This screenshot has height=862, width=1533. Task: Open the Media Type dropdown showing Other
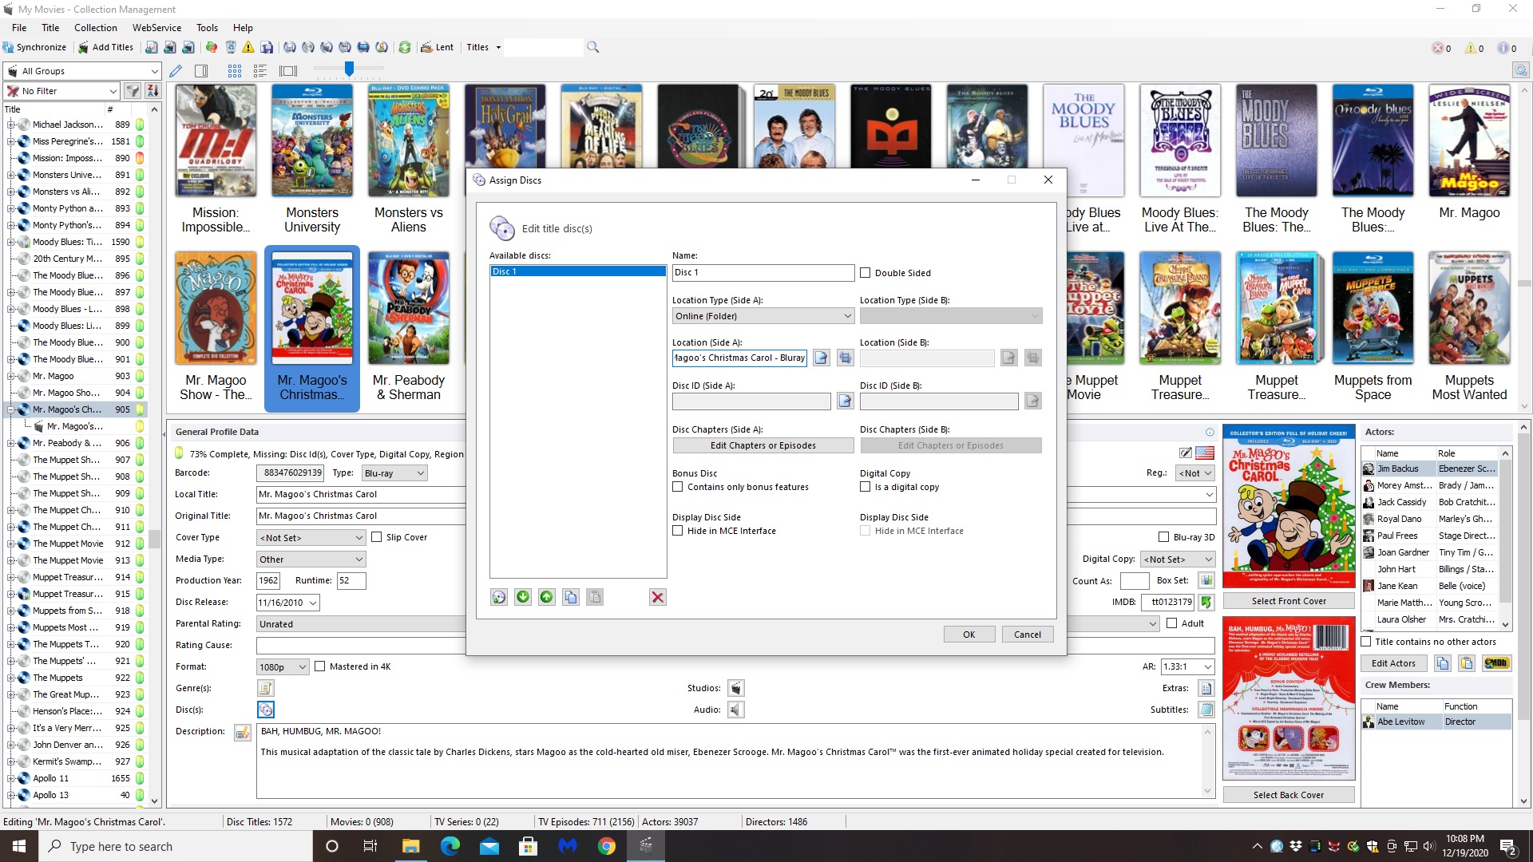[311, 560]
